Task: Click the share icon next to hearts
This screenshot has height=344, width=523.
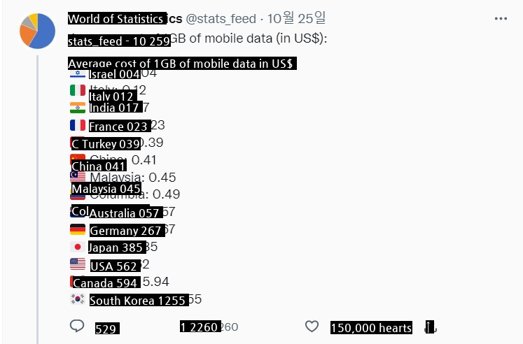Action: click(430, 327)
